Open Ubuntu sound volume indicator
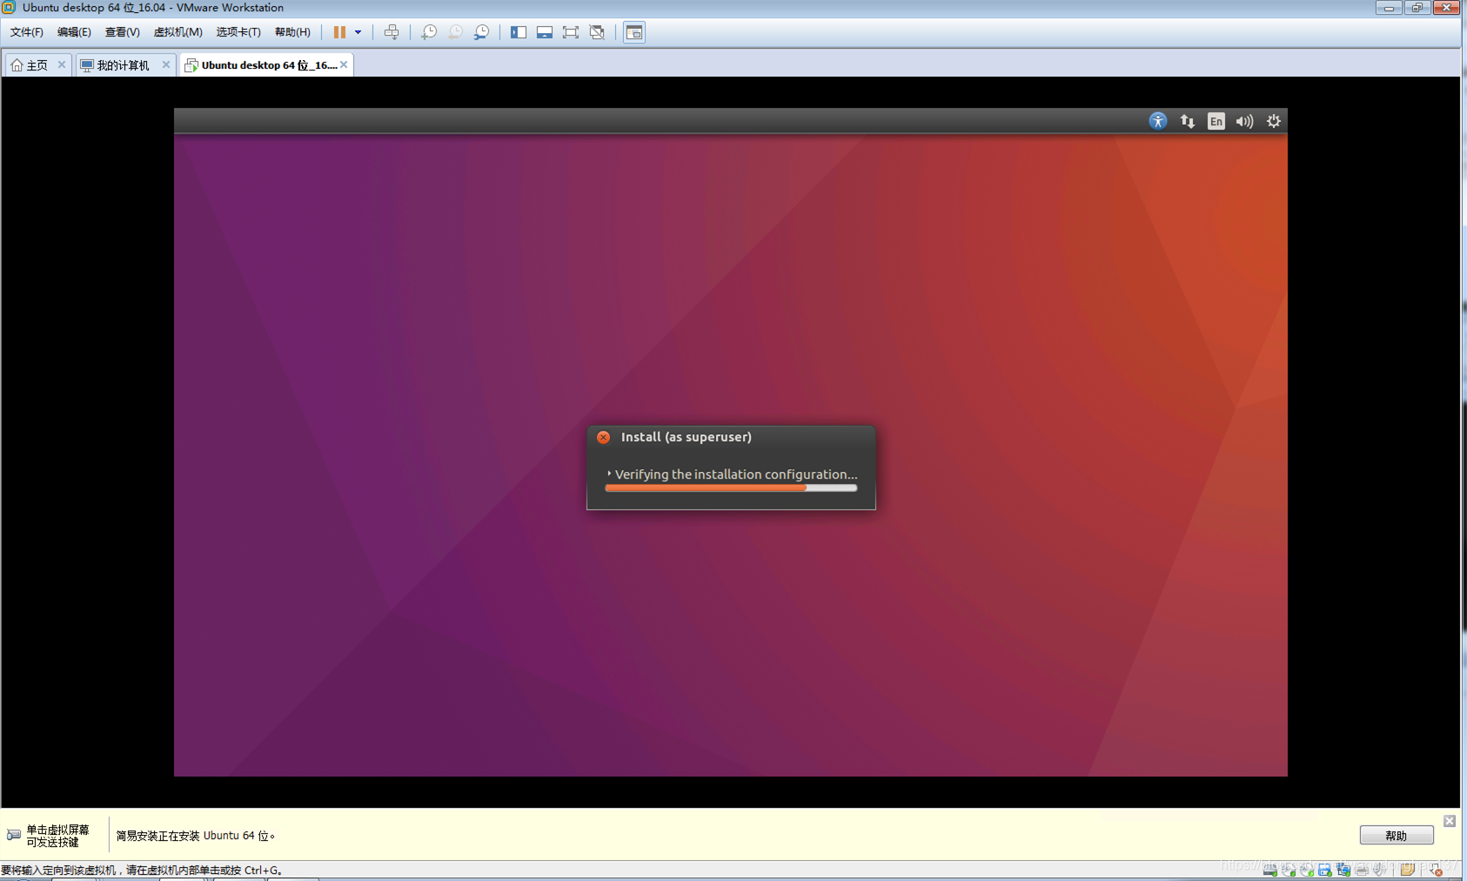The height and width of the screenshot is (881, 1467). pyautogui.click(x=1245, y=121)
